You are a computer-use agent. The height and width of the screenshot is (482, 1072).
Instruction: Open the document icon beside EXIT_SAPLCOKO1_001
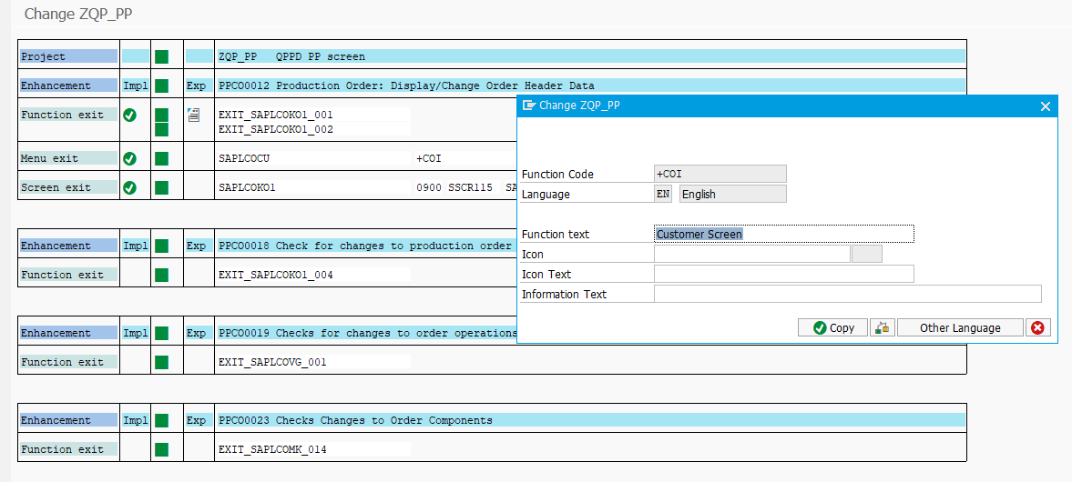pos(193,115)
